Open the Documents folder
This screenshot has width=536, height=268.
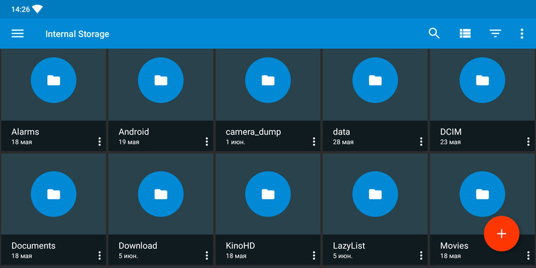(54, 194)
